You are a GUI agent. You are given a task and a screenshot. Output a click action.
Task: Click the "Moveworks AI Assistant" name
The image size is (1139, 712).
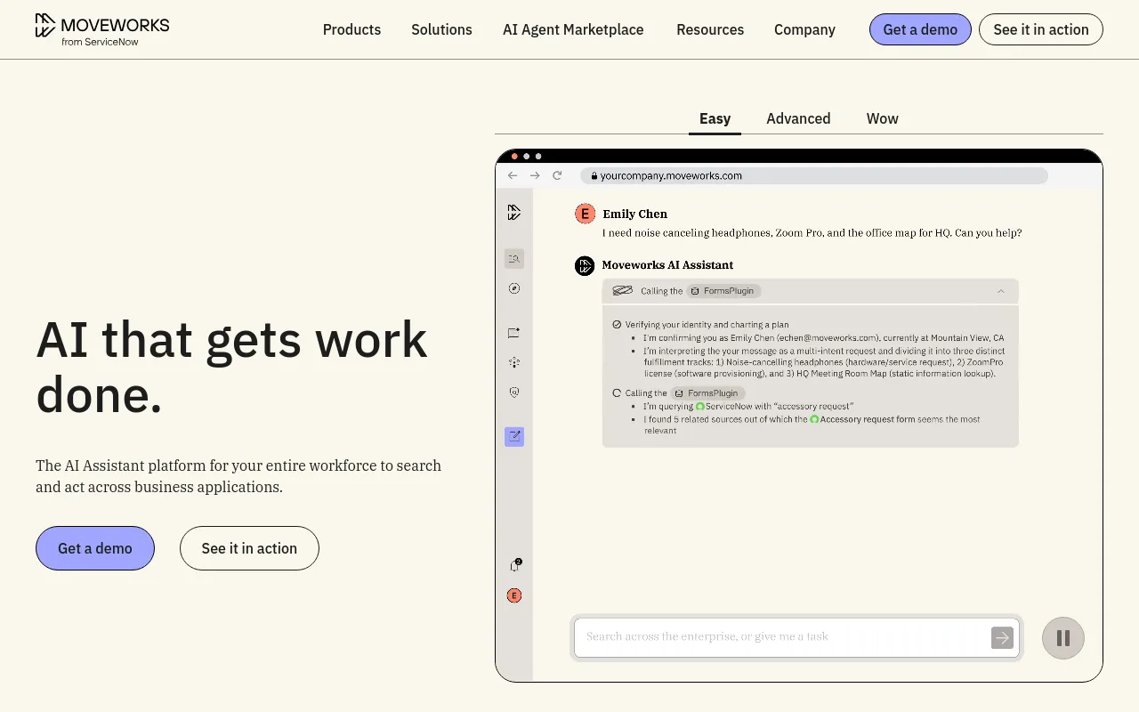pyautogui.click(x=667, y=265)
